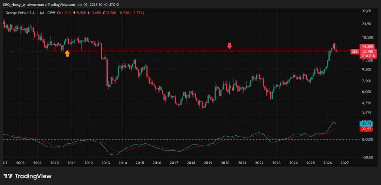This screenshot has width=381, height=185.
Task: Select the low value L13,605
Action: (95, 13)
